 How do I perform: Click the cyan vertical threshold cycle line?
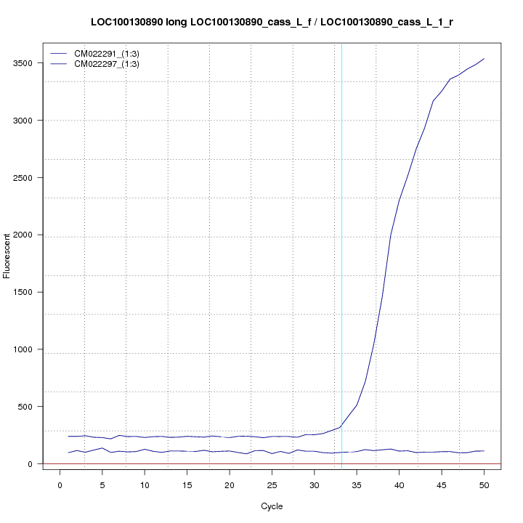coord(341,254)
